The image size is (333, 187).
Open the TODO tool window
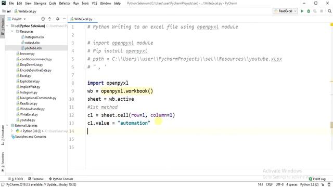tap(16, 179)
